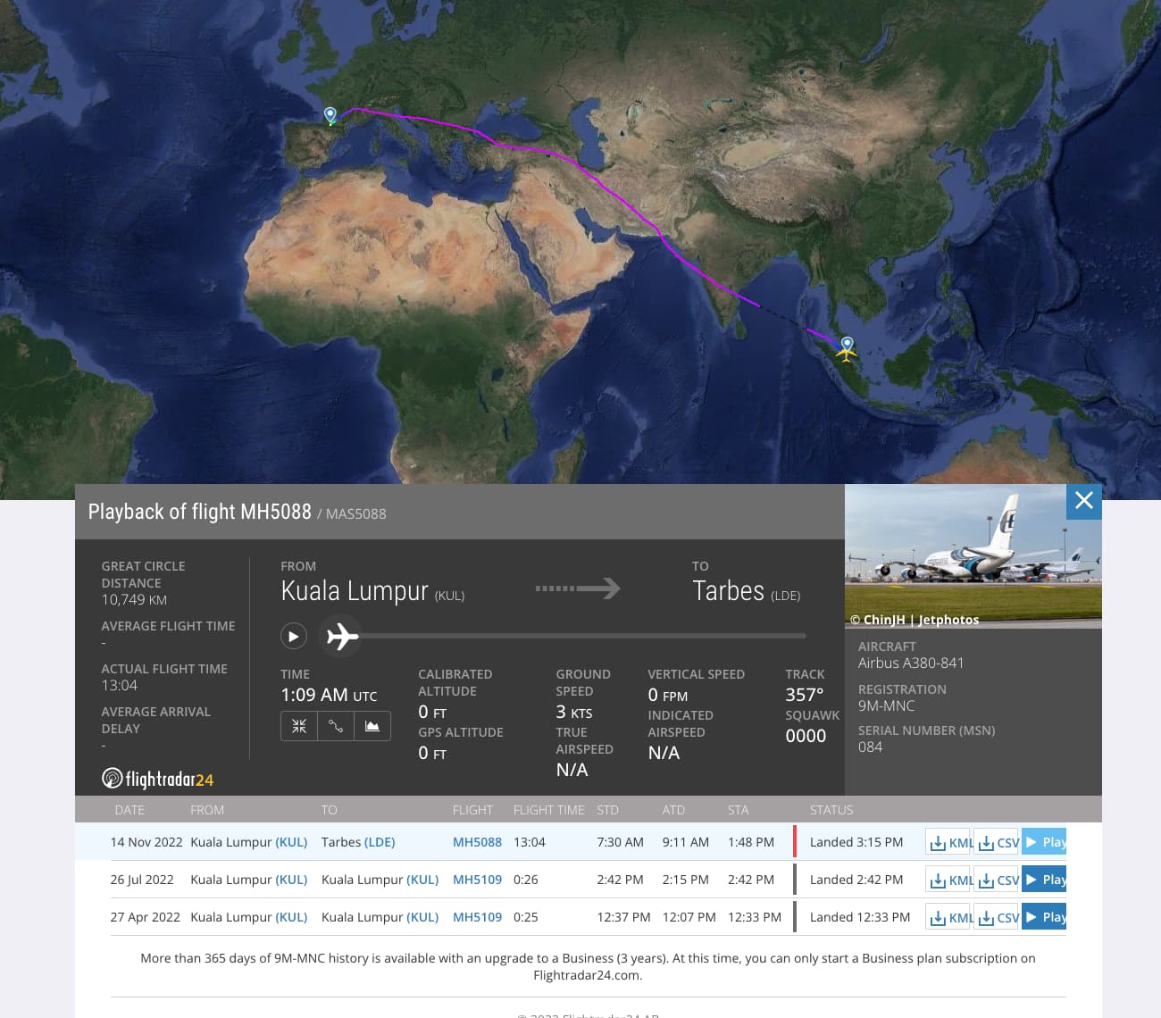The image size is (1161, 1018).
Task: Download KML for the 26 Jul 2022 flight
Action: pyautogui.click(x=949, y=880)
